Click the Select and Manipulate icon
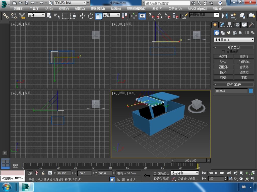This screenshot has height=192, width=257. 134,16
